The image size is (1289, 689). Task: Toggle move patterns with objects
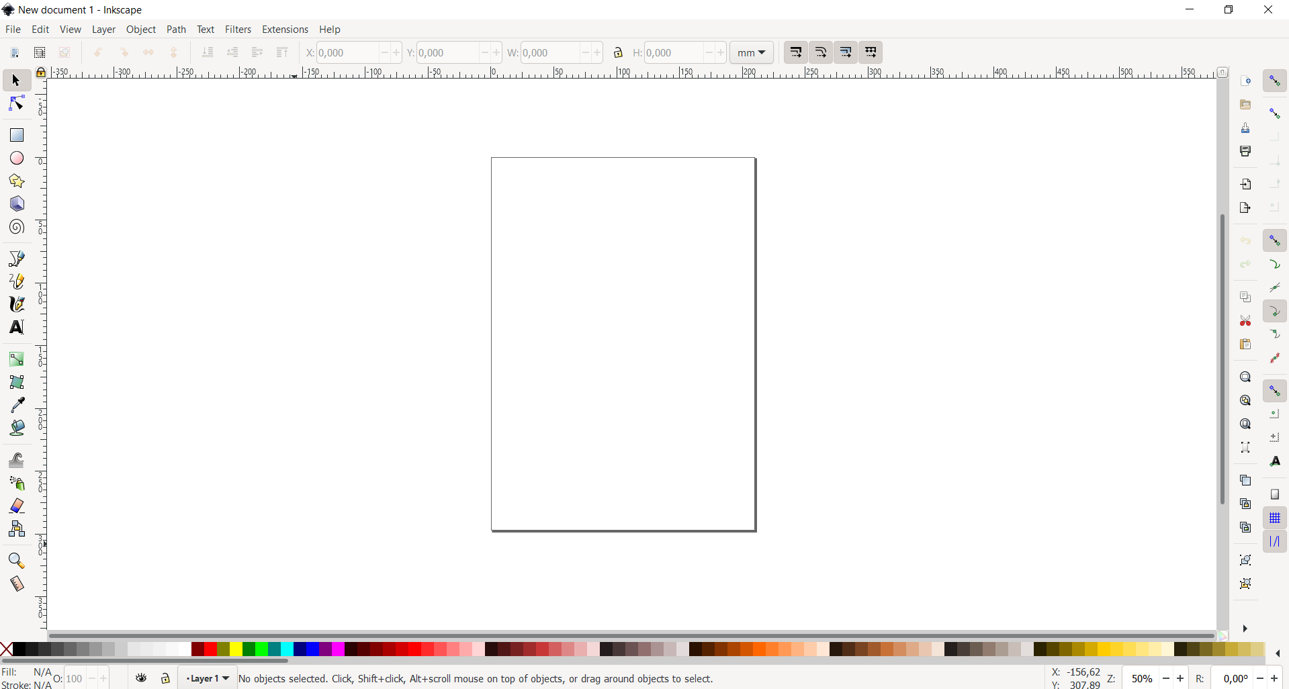871,52
